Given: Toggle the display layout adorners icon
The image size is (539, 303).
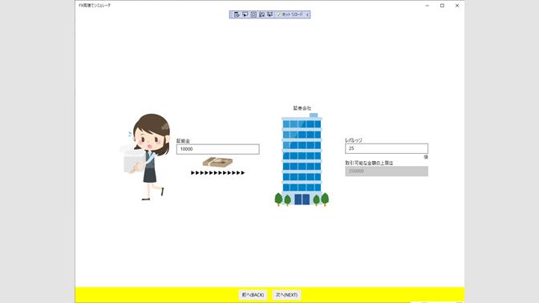Looking at the screenshot, I should tap(253, 14).
